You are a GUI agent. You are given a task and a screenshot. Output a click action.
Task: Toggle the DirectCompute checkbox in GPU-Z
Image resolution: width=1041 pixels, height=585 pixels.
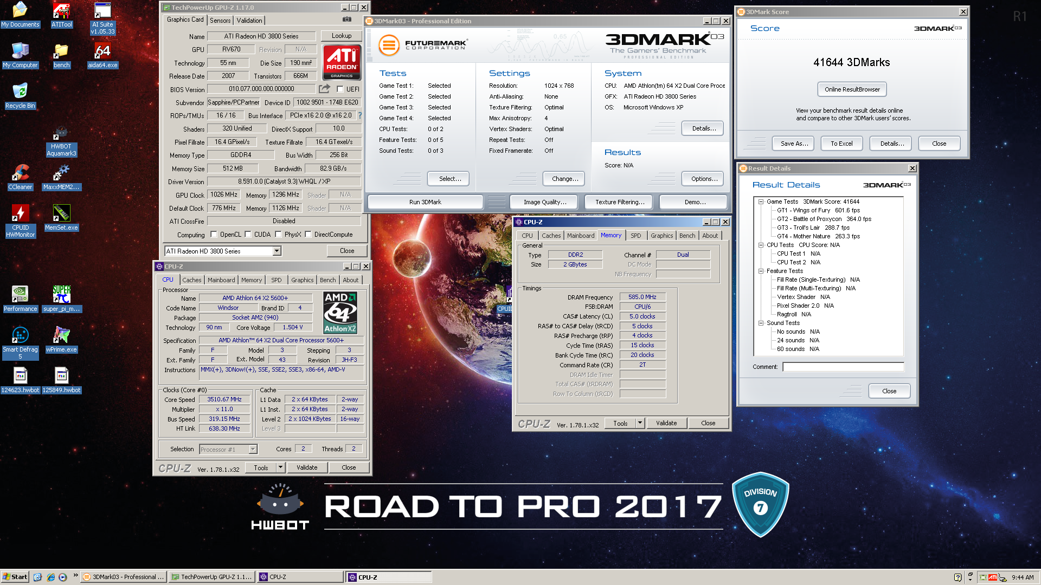(x=308, y=235)
